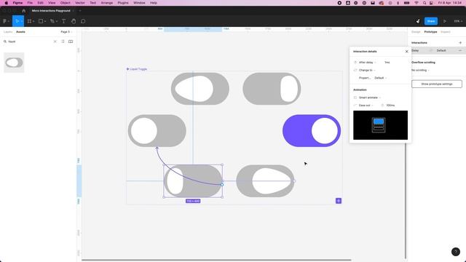
Task: Open the help question mark button
Action: click(x=456, y=252)
